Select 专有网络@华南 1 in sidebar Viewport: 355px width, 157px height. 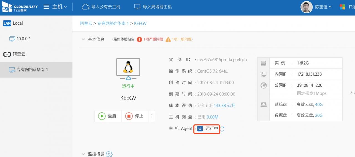click(32, 70)
